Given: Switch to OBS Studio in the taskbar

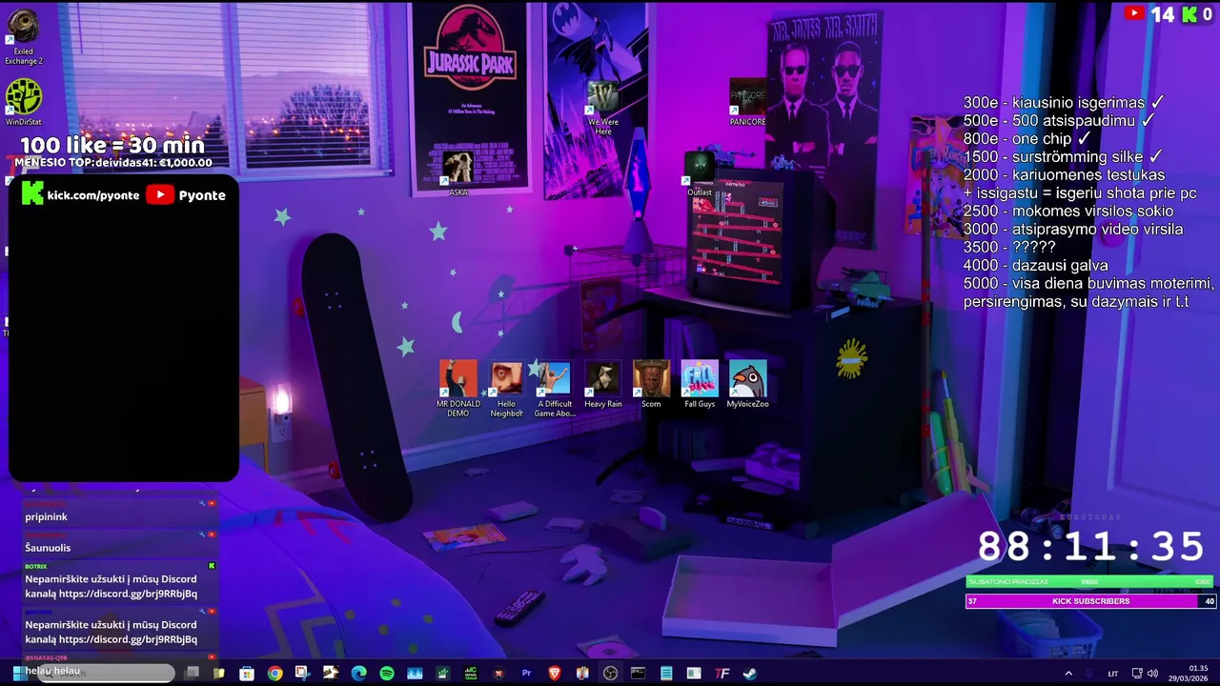Looking at the screenshot, I should pyautogui.click(x=610, y=673).
